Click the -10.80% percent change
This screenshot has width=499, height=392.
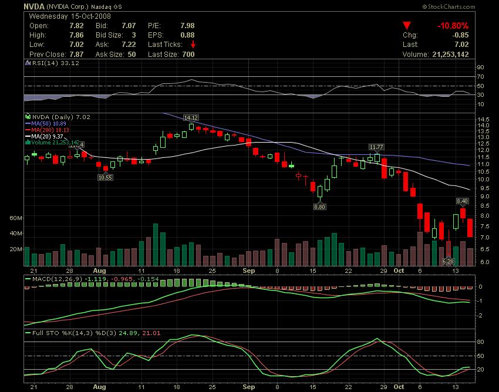tap(453, 26)
